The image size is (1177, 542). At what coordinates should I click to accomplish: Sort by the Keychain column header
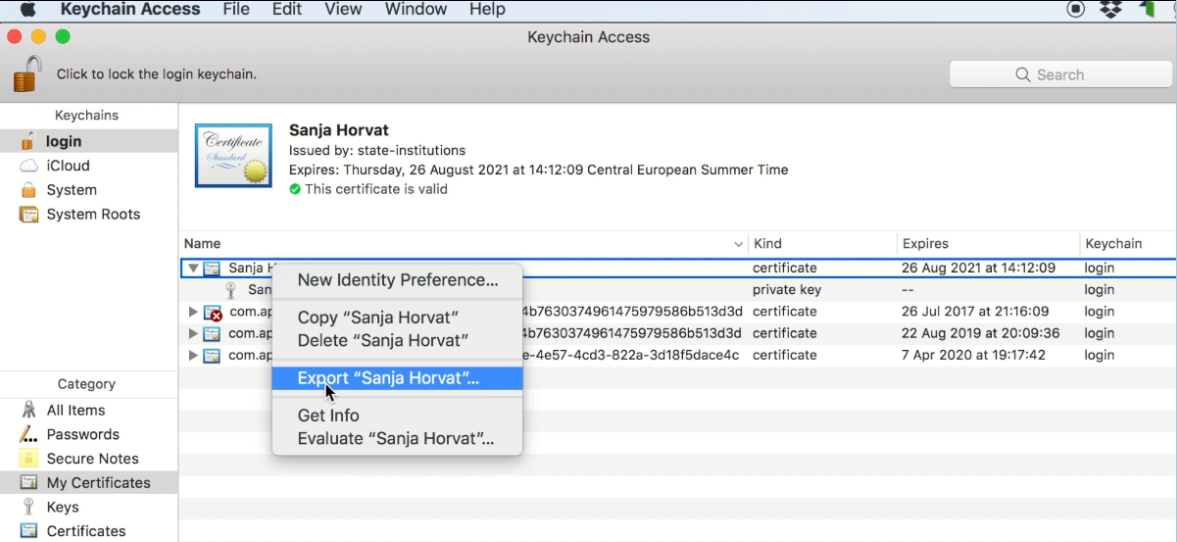click(1127, 243)
